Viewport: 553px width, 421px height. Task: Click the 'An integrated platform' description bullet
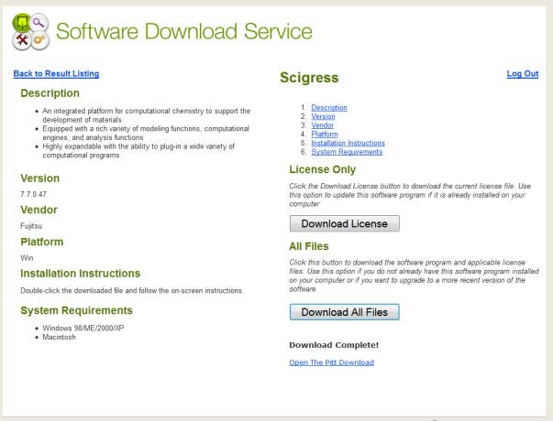[147, 115]
